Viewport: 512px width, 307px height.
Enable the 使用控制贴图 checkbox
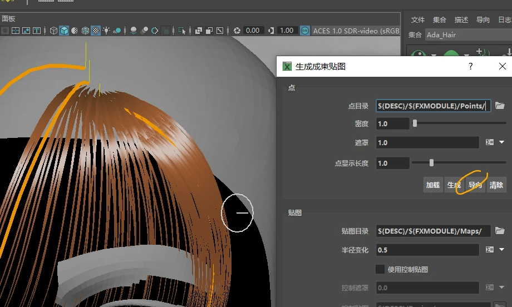click(x=381, y=269)
